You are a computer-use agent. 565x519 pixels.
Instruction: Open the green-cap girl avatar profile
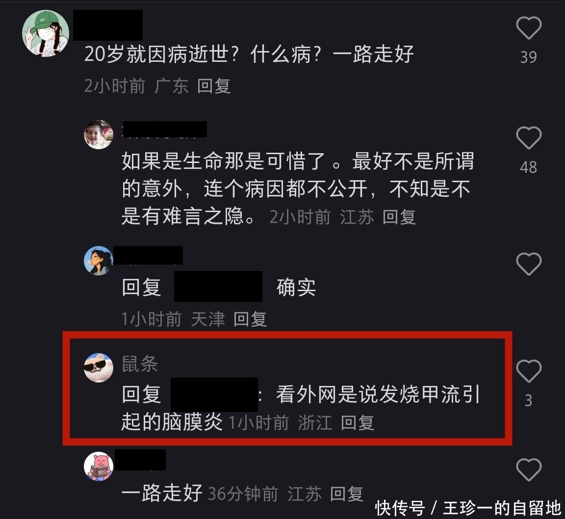46,33
